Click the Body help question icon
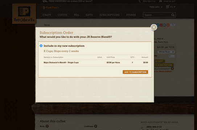The height and width of the screenshot is (130, 197). (47, 126)
